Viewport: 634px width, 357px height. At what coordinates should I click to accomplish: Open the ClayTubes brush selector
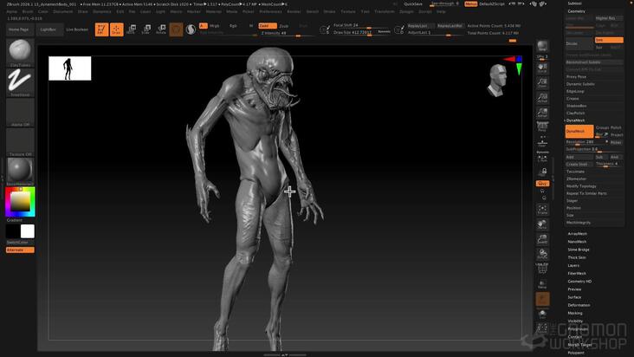(20, 53)
